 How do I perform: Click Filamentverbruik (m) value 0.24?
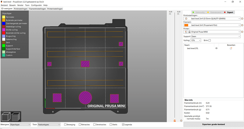pos(208,103)
